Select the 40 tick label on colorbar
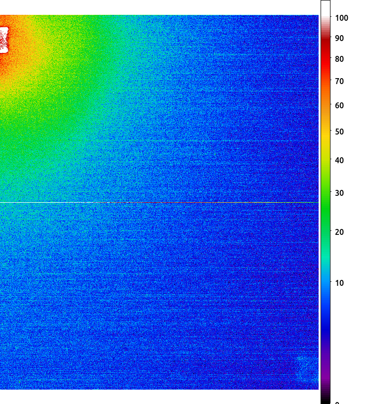 coord(339,160)
